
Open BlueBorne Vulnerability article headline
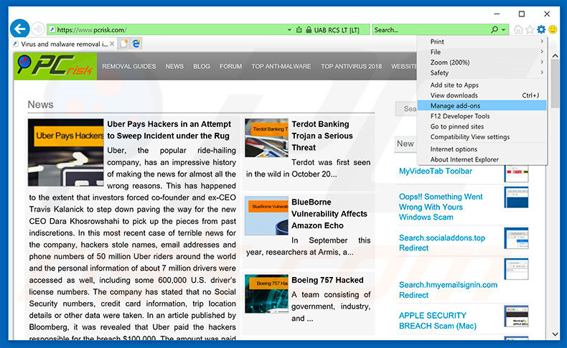(x=329, y=214)
